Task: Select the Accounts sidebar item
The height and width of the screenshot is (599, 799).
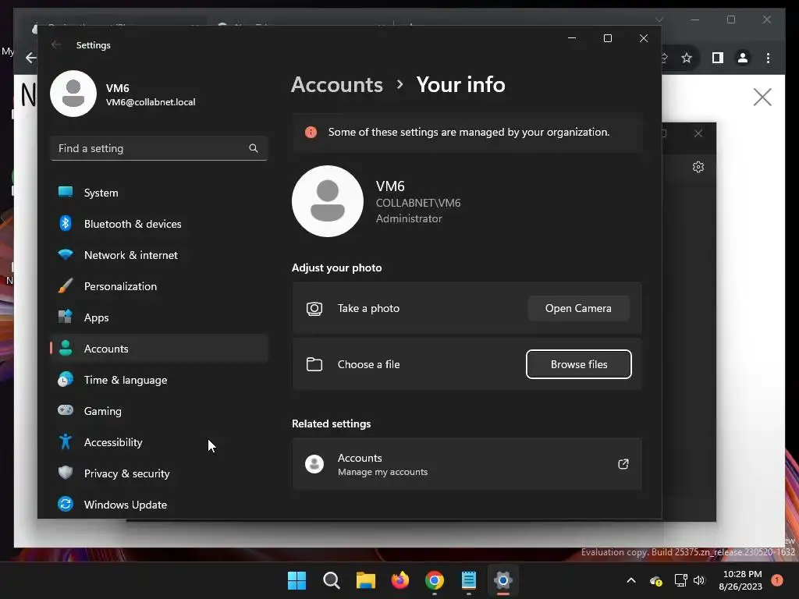Action: [x=159, y=349]
